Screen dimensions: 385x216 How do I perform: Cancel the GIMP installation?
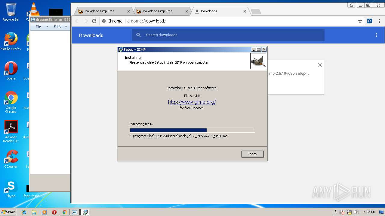(252, 154)
